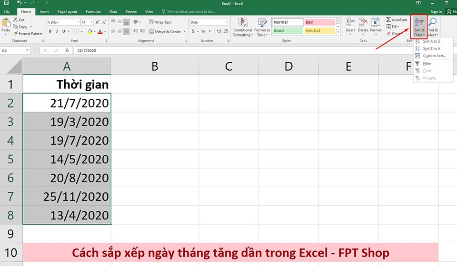
Task: Toggle align text left
Action: coord(113,31)
